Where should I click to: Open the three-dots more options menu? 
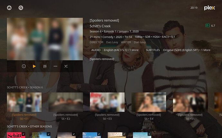click(55, 66)
